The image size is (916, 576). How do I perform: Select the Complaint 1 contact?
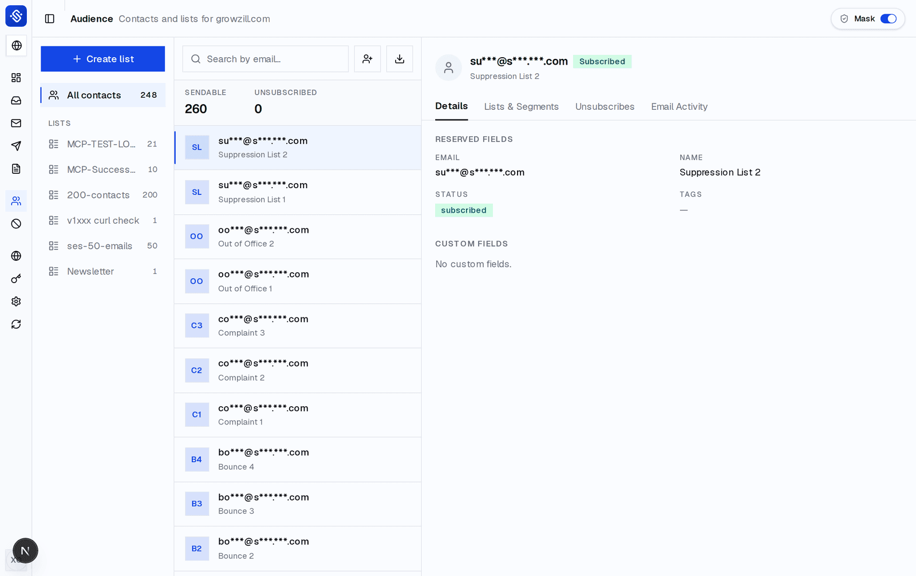point(298,415)
